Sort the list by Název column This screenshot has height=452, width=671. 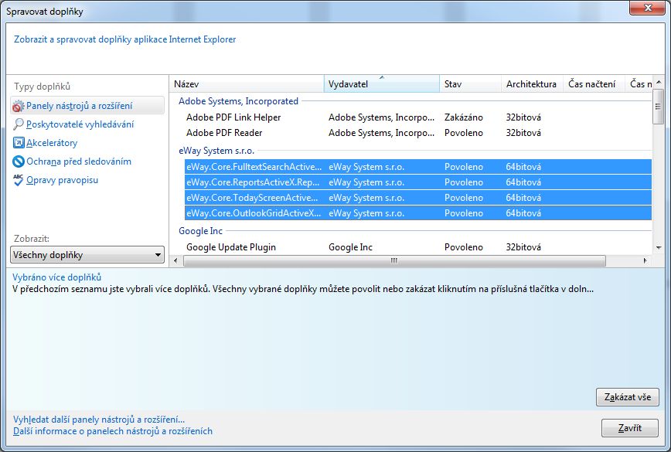point(247,83)
